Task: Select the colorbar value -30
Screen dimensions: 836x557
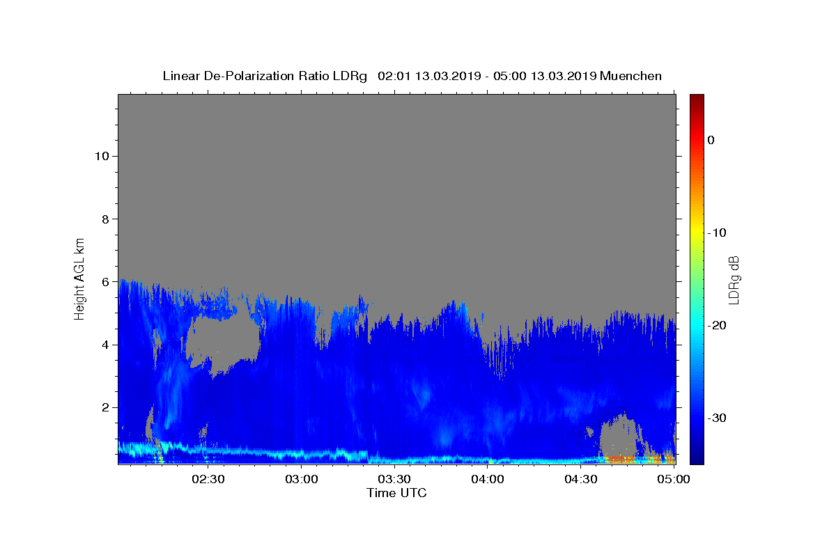Action: (x=717, y=418)
